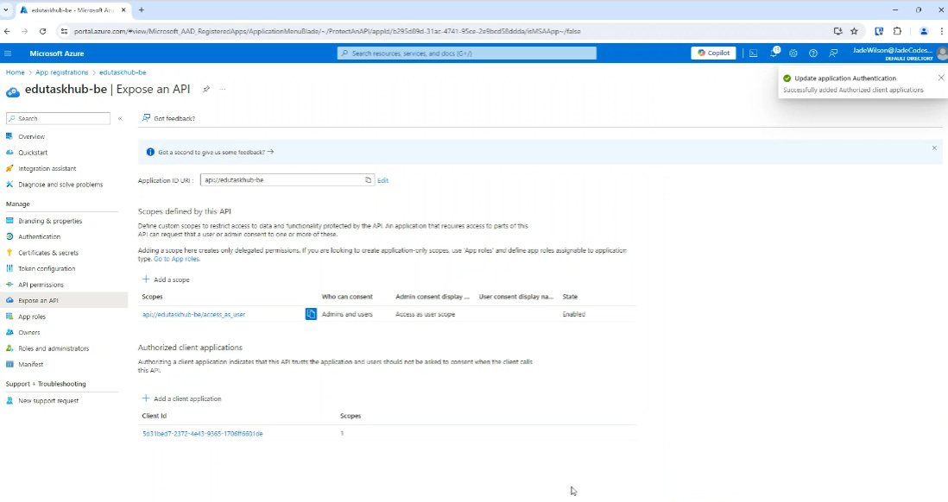Open the api://edutaskhub-be/access_as_user scope
Screen dimensions: 948x502
(193, 315)
